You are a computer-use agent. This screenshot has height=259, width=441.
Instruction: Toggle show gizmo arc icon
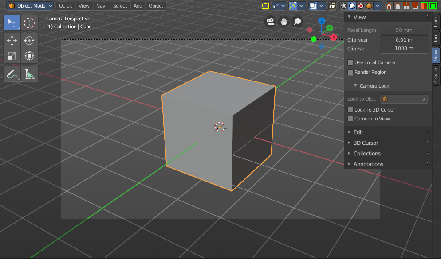click(293, 6)
